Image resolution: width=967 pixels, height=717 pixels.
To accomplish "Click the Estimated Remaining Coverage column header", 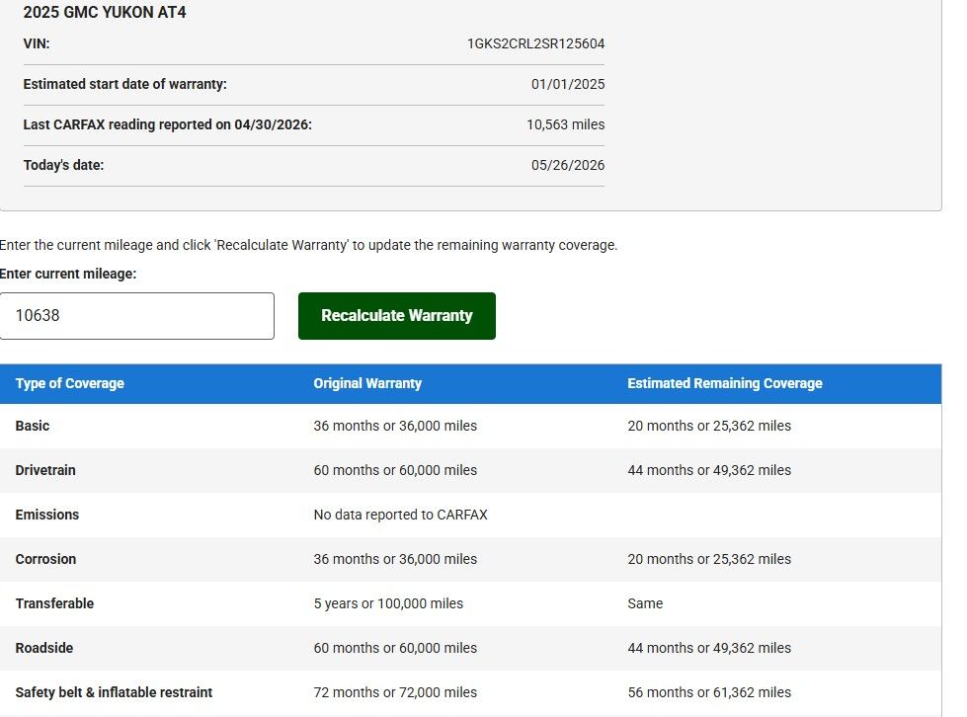I will coord(725,383).
